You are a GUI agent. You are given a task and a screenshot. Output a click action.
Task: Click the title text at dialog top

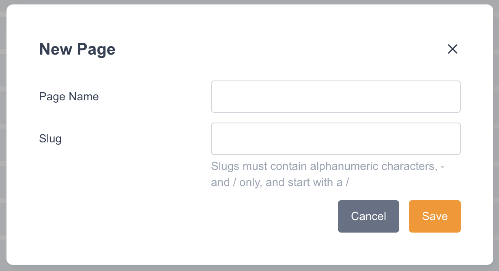(77, 49)
